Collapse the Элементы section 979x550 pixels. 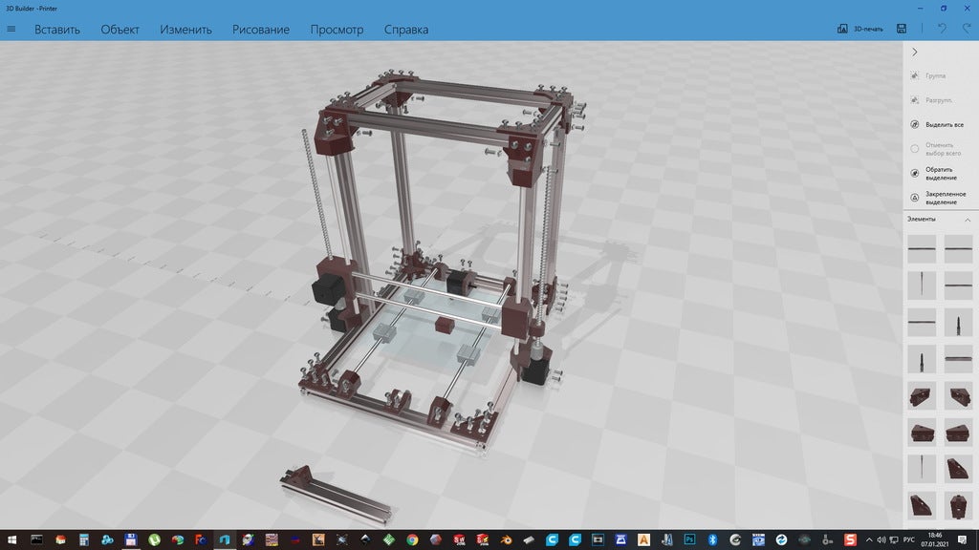(968, 220)
